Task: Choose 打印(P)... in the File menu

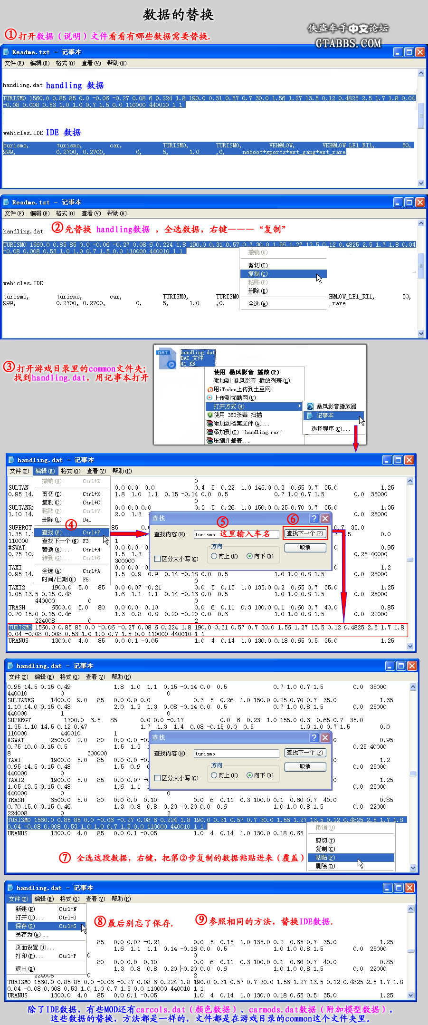Action: coord(47,956)
